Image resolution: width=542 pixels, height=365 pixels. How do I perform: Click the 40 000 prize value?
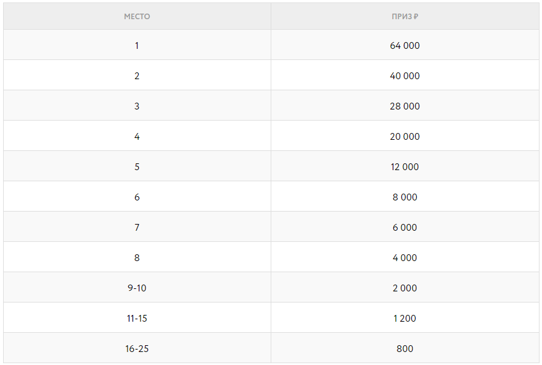[x=404, y=76]
